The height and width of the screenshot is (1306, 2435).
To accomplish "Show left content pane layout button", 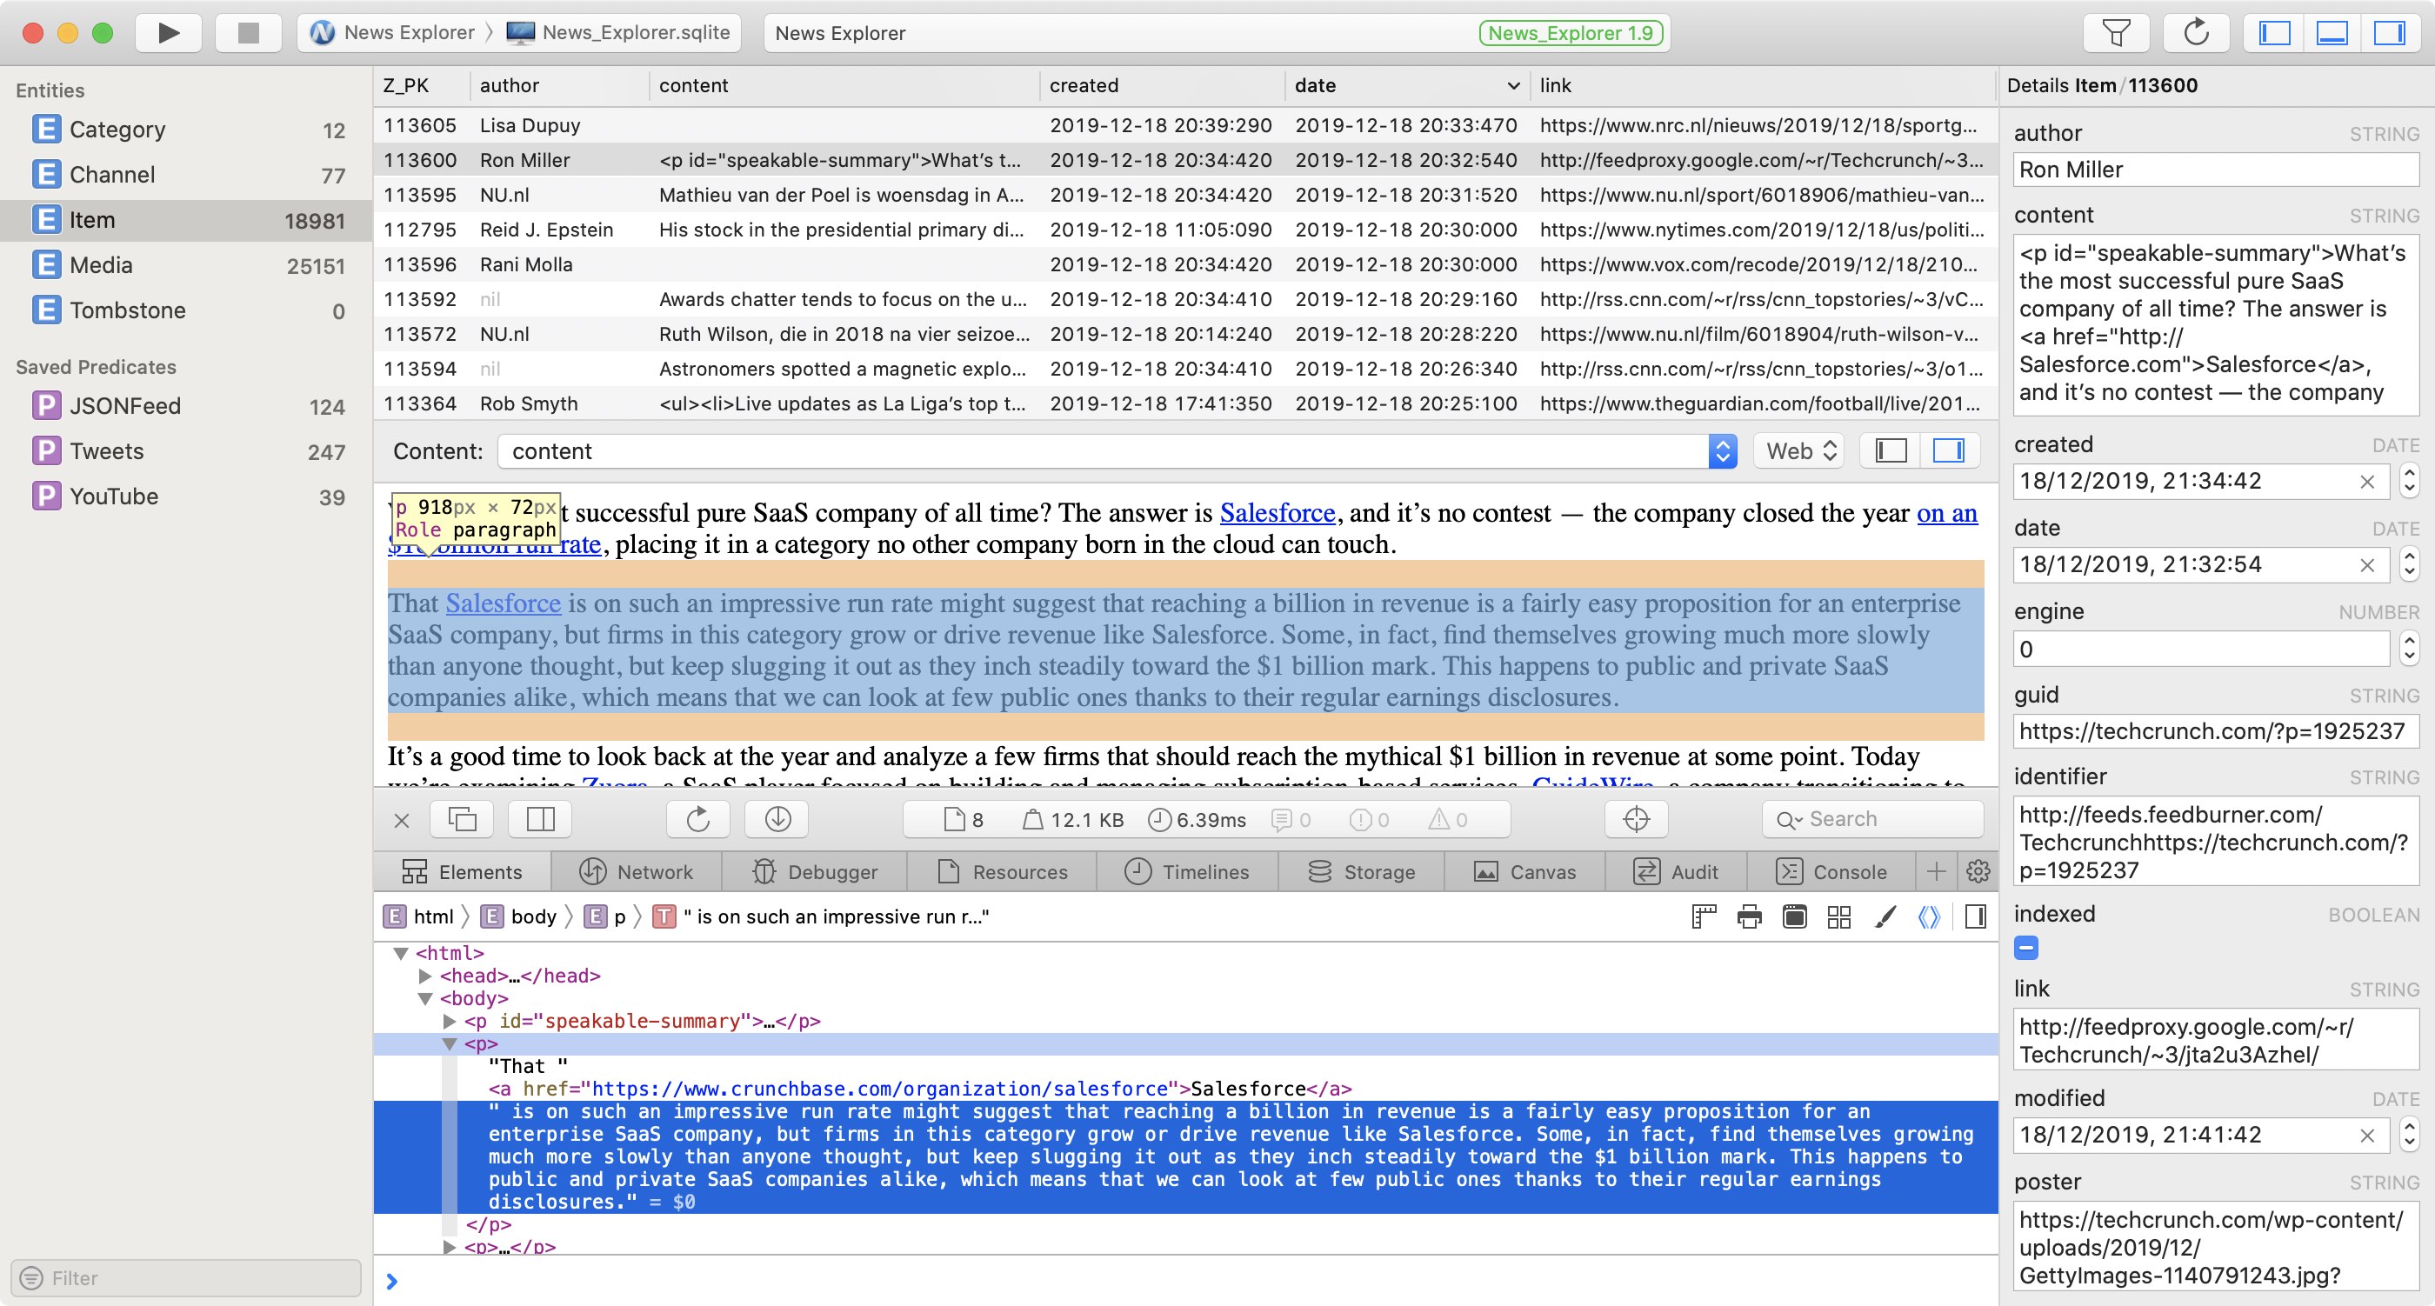I will (1891, 450).
